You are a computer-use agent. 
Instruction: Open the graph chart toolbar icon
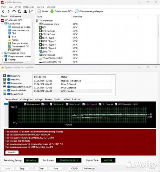tap(31, 11)
